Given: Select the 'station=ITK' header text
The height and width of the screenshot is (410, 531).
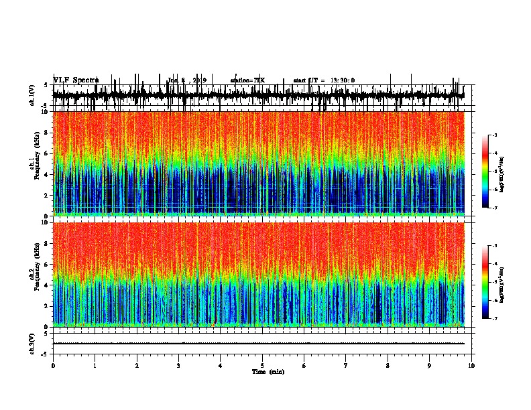Looking at the screenshot, I should 247,80.
